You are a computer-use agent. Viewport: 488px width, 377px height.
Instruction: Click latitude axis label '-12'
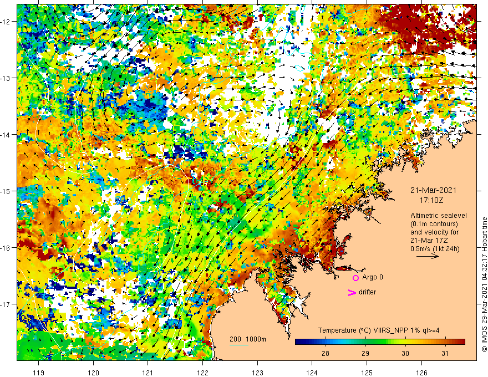point(6,22)
